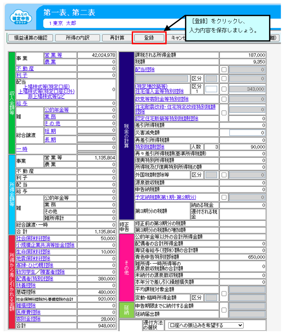Open the 雑損控除 link
The height and width of the screenshot is (336, 285).
point(26,306)
